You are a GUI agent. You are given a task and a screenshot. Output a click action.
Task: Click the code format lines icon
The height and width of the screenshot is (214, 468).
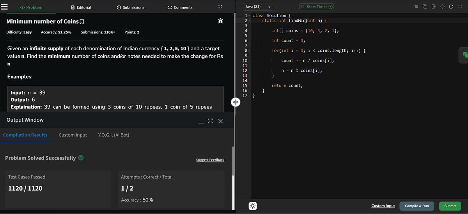click(x=416, y=7)
